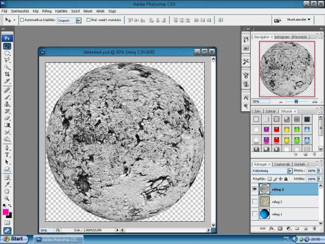Select the Hand tool
The image size is (325, 244).
(x=7, y=191)
